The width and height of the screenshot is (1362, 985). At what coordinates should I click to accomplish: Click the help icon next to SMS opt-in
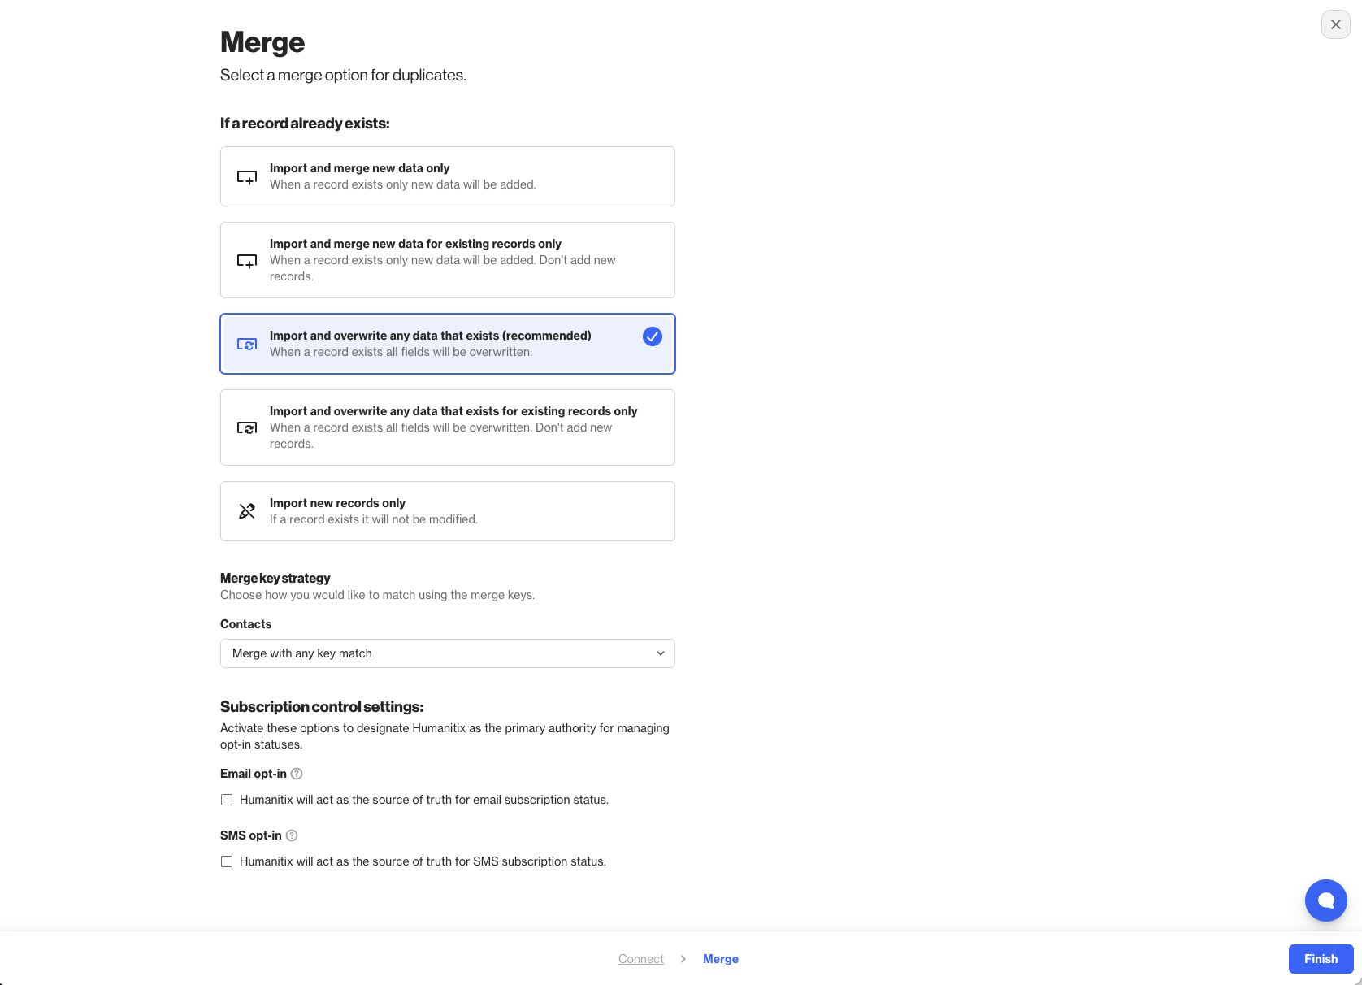pos(292,835)
